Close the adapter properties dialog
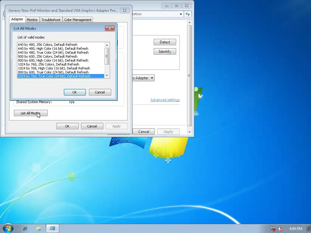311x233 pixels. (x=125, y=11)
